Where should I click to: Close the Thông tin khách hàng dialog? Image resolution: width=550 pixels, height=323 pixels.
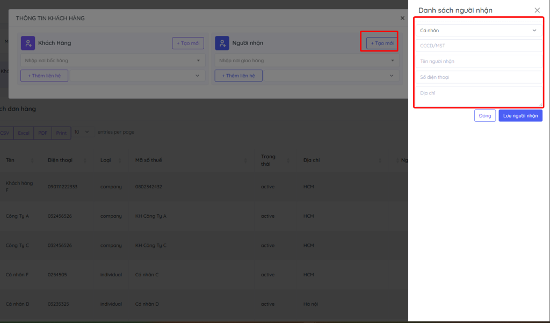pyautogui.click(x=403, y=18)
